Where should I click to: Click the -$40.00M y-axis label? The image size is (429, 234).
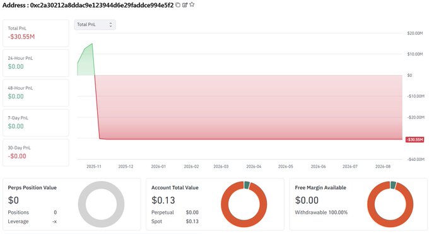[415, 160]
